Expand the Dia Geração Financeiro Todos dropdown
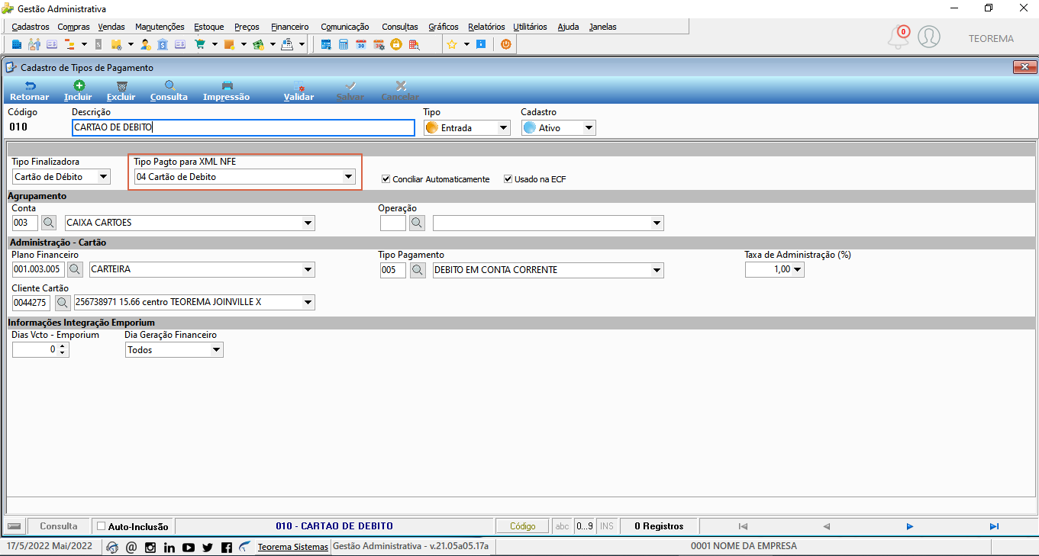 (217, 350)
